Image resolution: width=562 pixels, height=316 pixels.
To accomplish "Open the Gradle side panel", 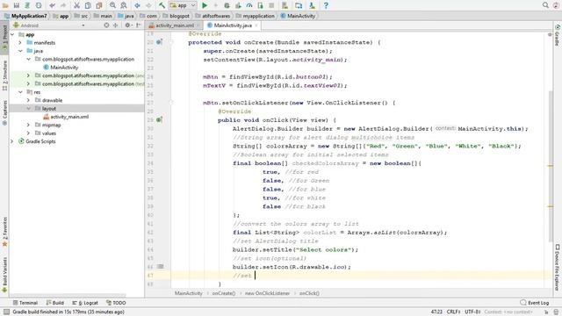I will 558,35.
